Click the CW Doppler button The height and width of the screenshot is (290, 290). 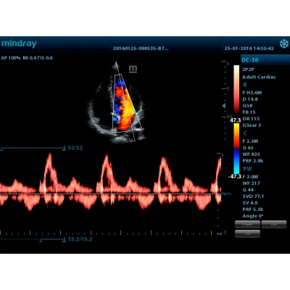pyautogui.click(x=274, y=225)
